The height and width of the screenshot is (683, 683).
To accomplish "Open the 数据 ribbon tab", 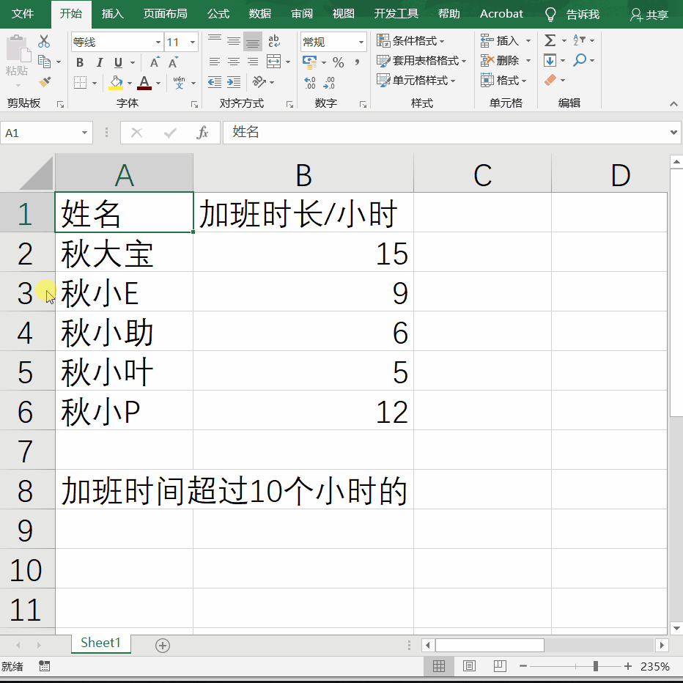I will click(x=260, y=13).
